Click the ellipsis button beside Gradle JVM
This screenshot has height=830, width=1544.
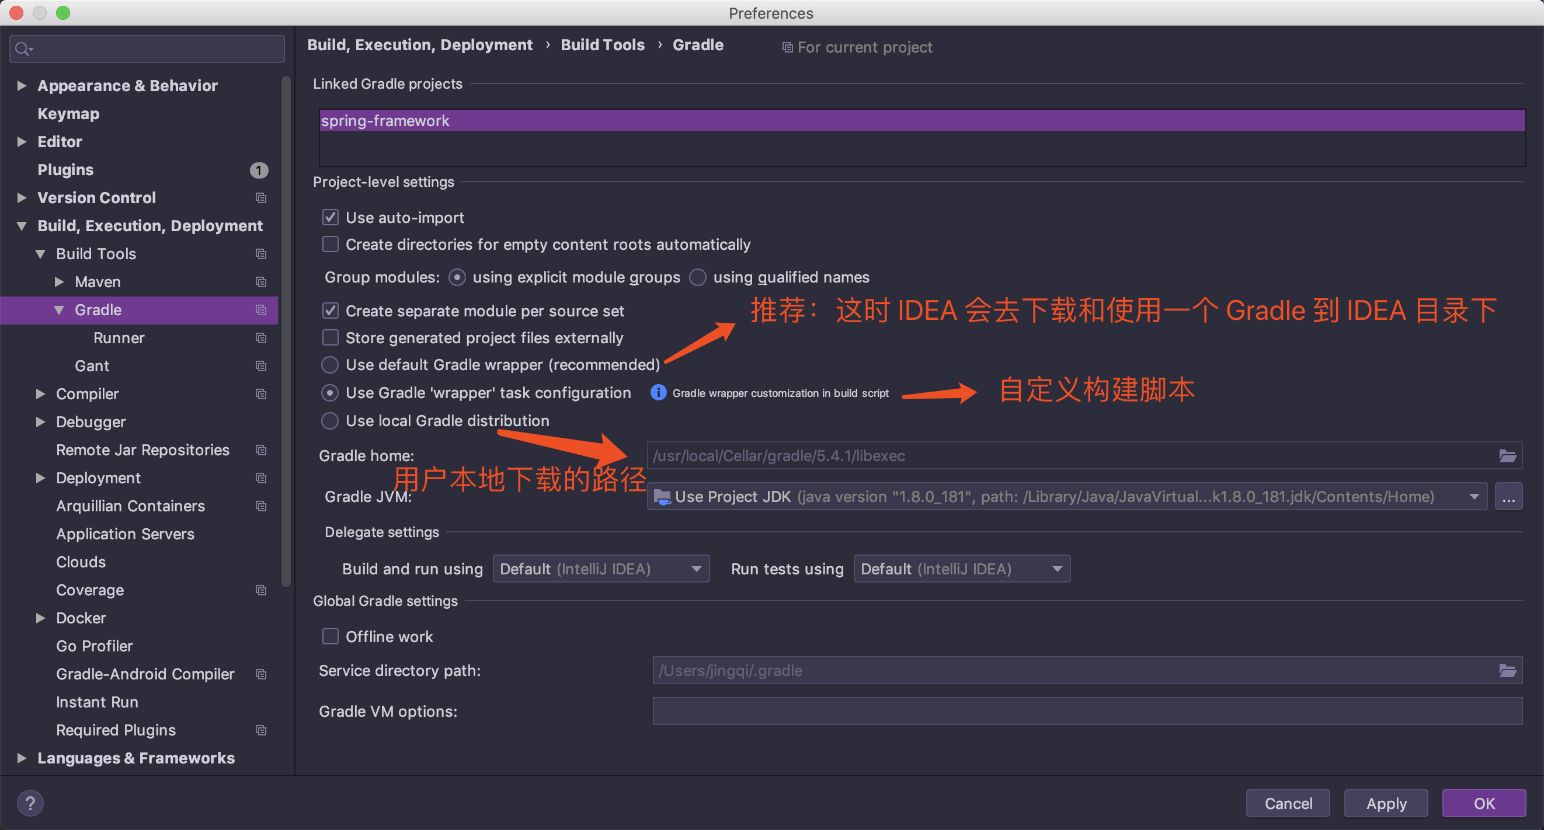pyautogui.click(x=1508, y=497)
